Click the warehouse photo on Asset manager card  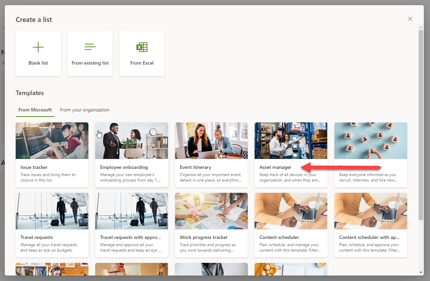(291, 140)
